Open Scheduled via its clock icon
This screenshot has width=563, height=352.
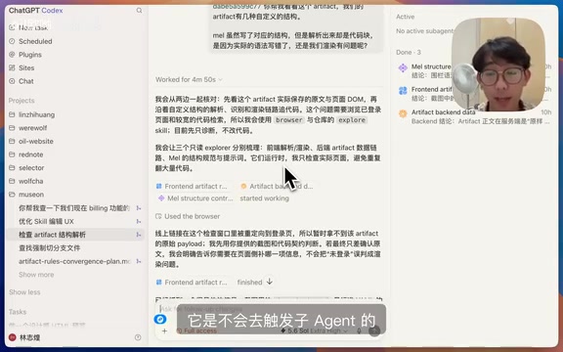tap(12, 41)
